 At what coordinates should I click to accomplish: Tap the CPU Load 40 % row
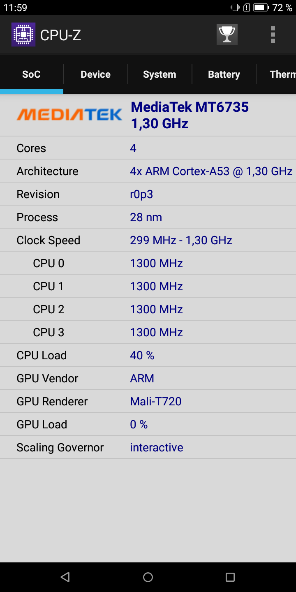(148, 355)
